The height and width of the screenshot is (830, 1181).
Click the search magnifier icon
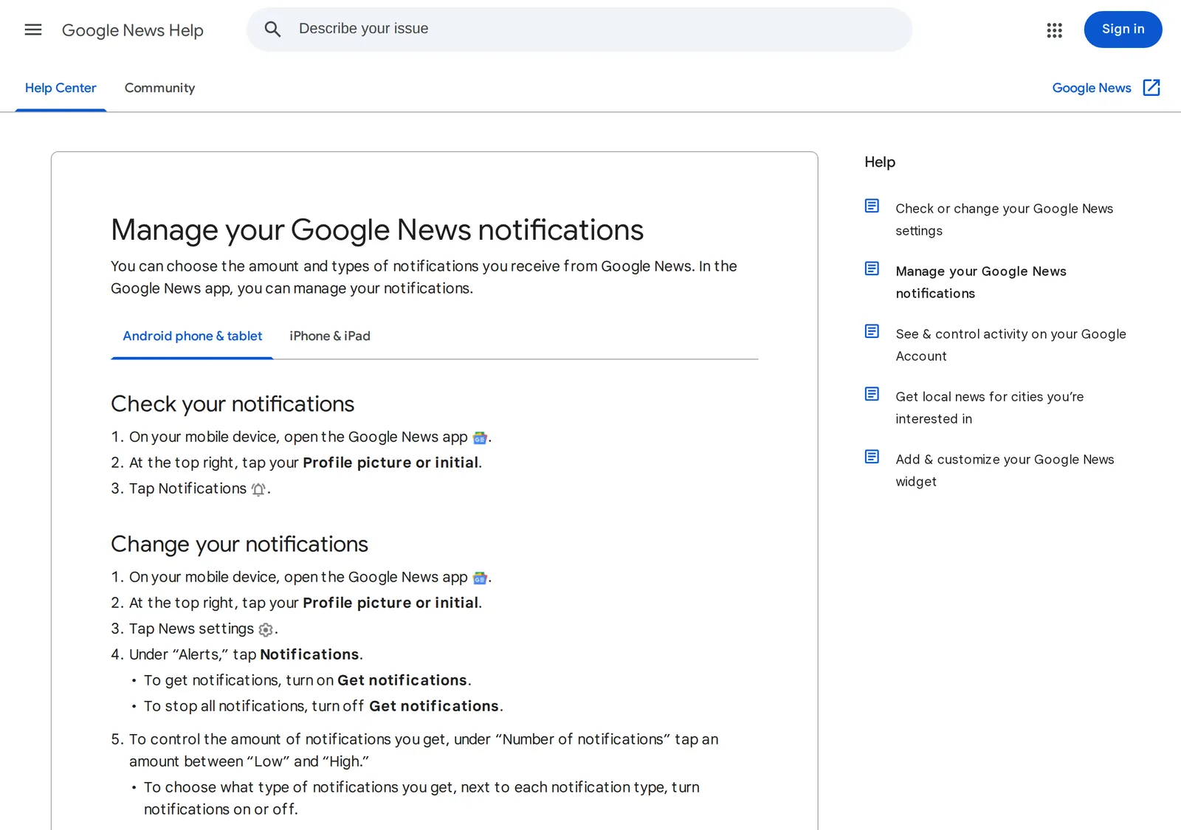click(x=272, y=30)
